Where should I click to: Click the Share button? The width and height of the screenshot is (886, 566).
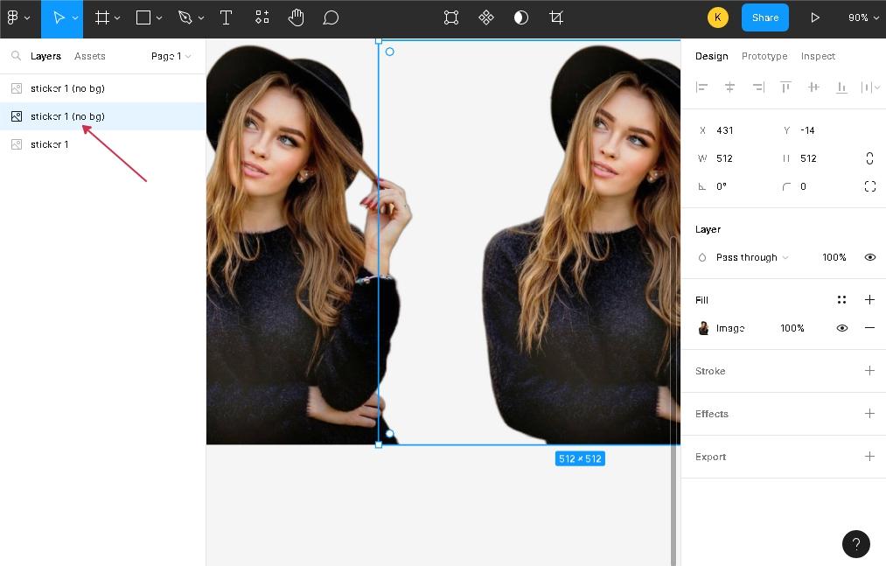[x=764, y=17]
